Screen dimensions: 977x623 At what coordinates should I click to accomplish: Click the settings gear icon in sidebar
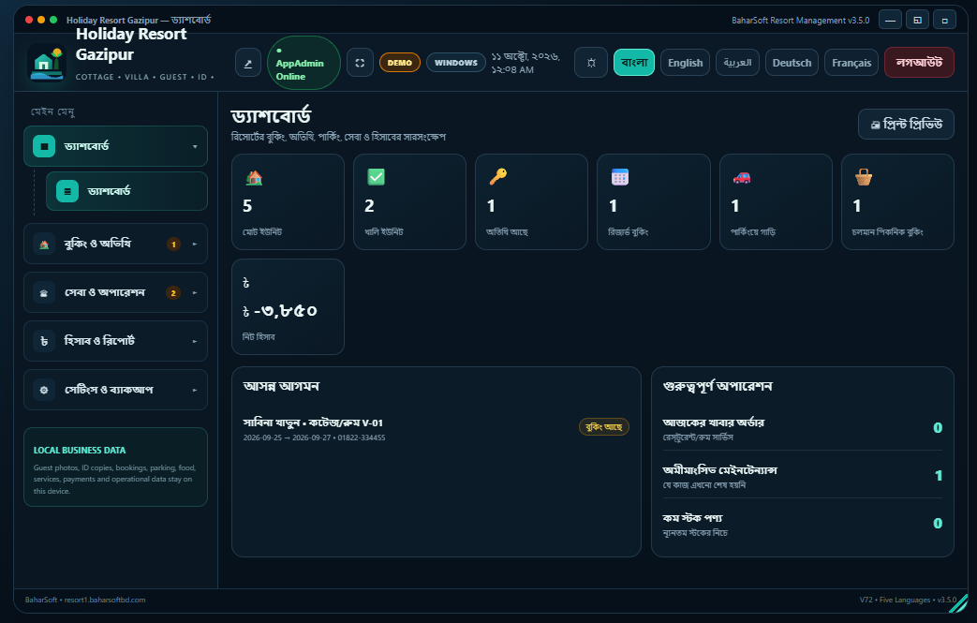(44, 390)
